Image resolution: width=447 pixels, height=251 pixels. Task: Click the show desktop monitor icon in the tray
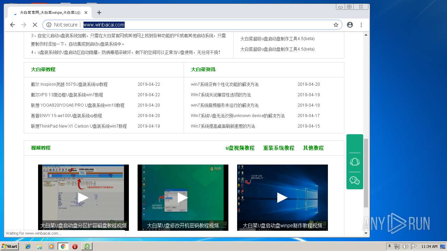click(x=443, y=246)
